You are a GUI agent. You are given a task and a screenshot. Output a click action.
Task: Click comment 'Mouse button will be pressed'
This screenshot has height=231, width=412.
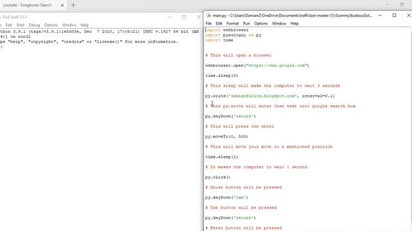pos(243,187)
